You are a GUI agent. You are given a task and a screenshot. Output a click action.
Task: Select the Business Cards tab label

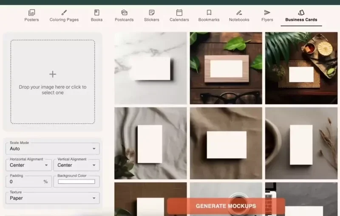coord(301,19)
